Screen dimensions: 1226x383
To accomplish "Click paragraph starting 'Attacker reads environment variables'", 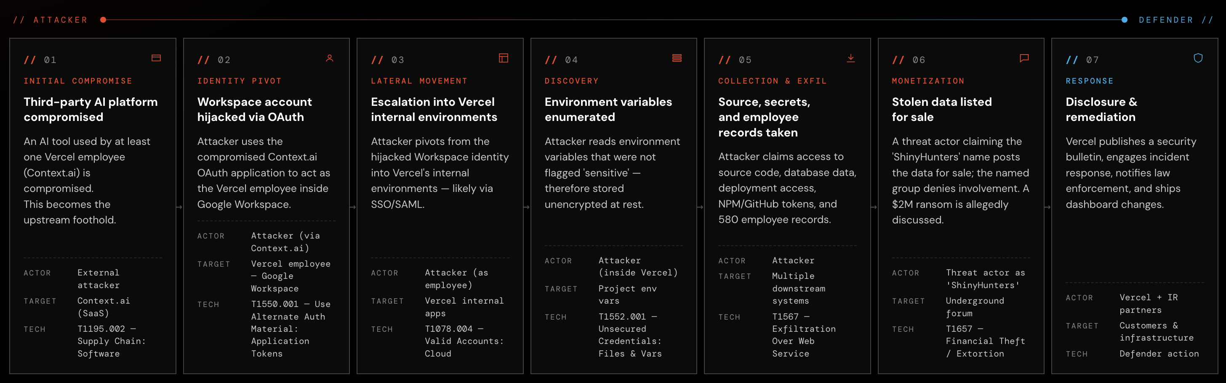I will coord(613,173).
